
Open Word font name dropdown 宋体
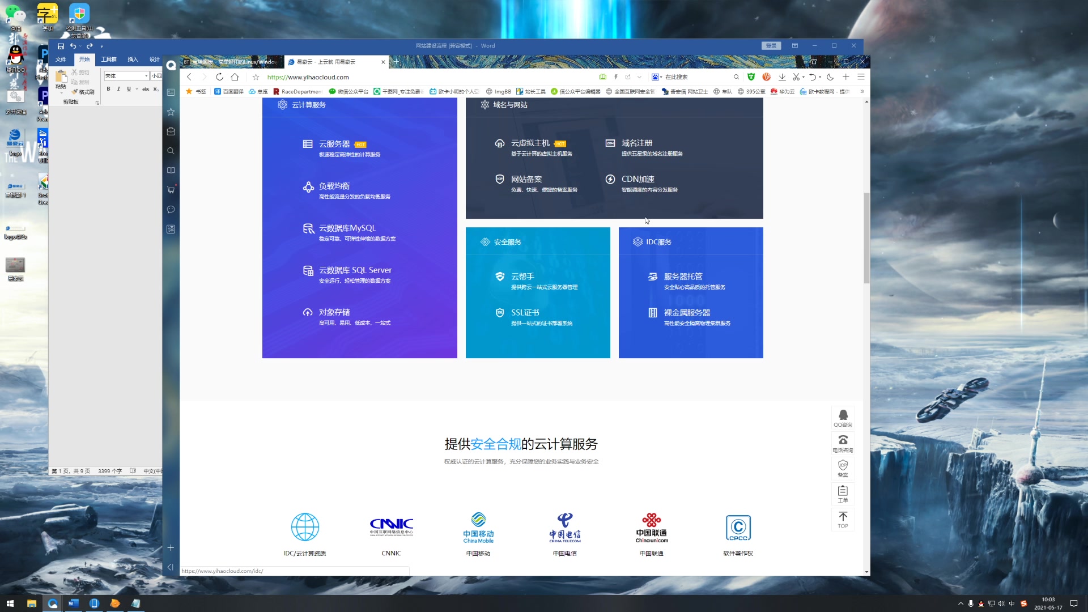146,76
